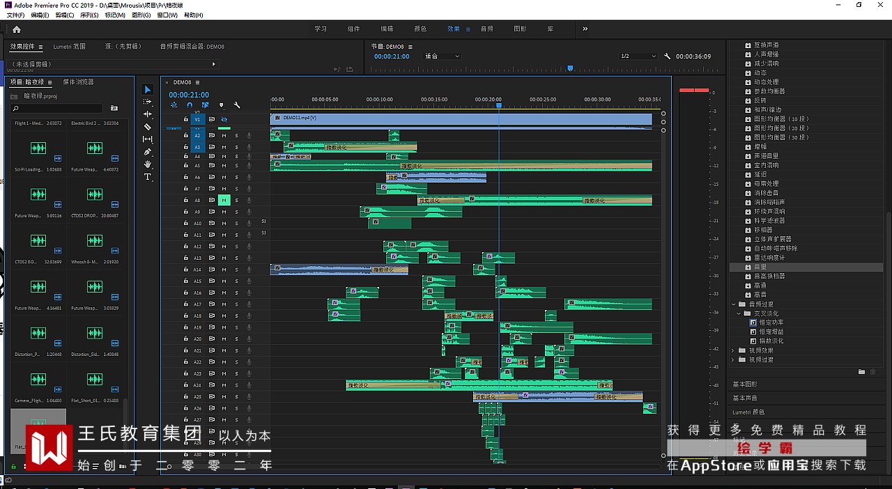Switch to the 音频 workspace tab
The image size is (892, 489).
pos(487,29)
